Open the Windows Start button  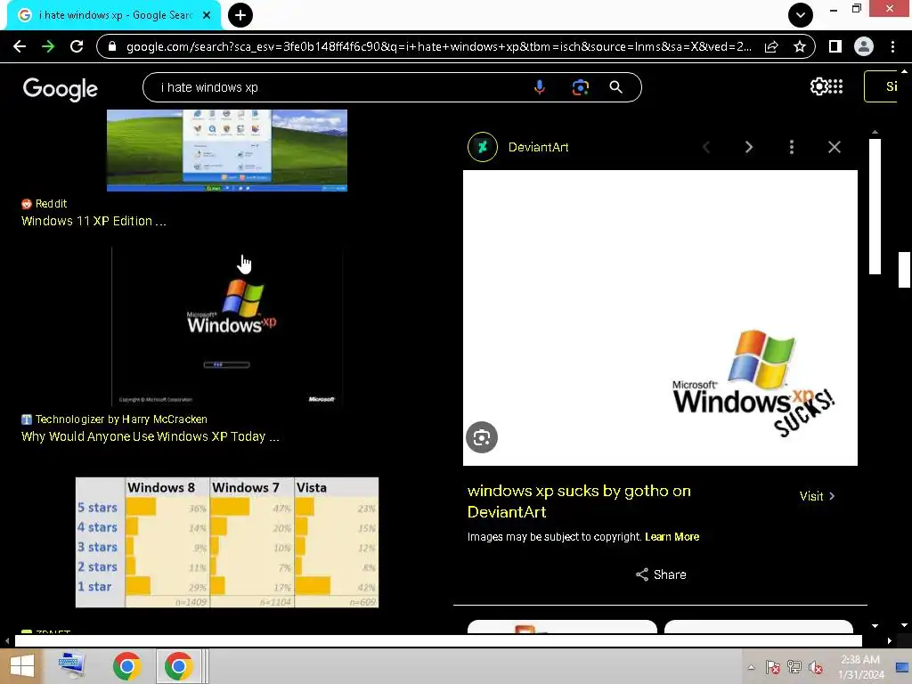21,666
